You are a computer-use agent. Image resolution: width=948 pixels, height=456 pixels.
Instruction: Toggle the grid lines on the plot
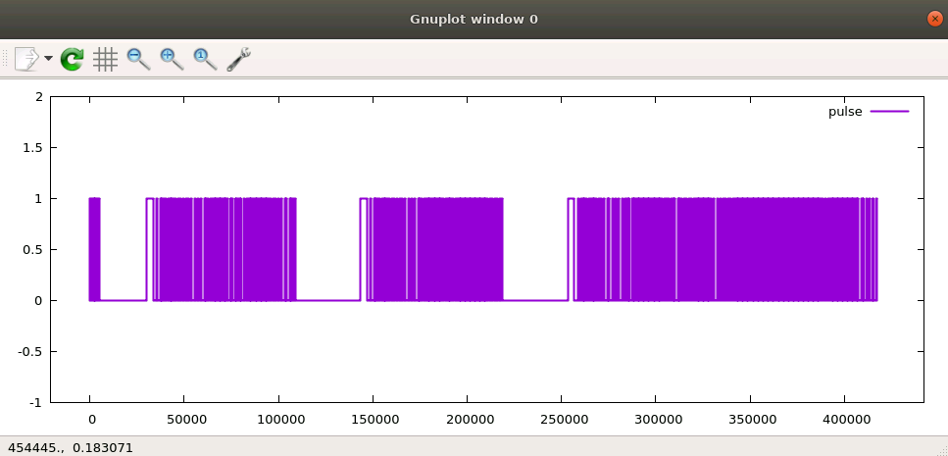(x=105, y=59)
